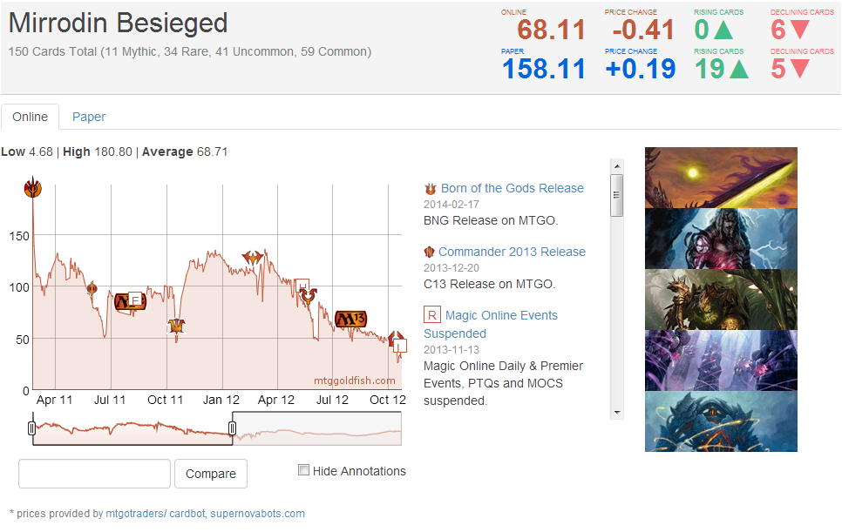Switch to the Paper tab
This screenshot has width=842, height=532.
pyautogui.click(x=89, y=117)
